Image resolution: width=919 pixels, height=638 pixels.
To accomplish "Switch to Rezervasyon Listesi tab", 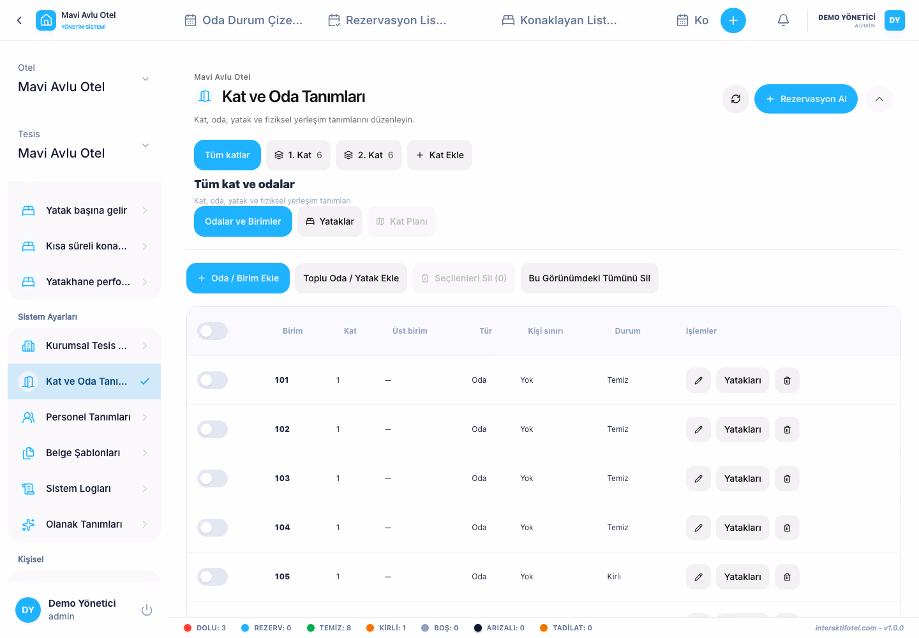I will tap(387, 20).
